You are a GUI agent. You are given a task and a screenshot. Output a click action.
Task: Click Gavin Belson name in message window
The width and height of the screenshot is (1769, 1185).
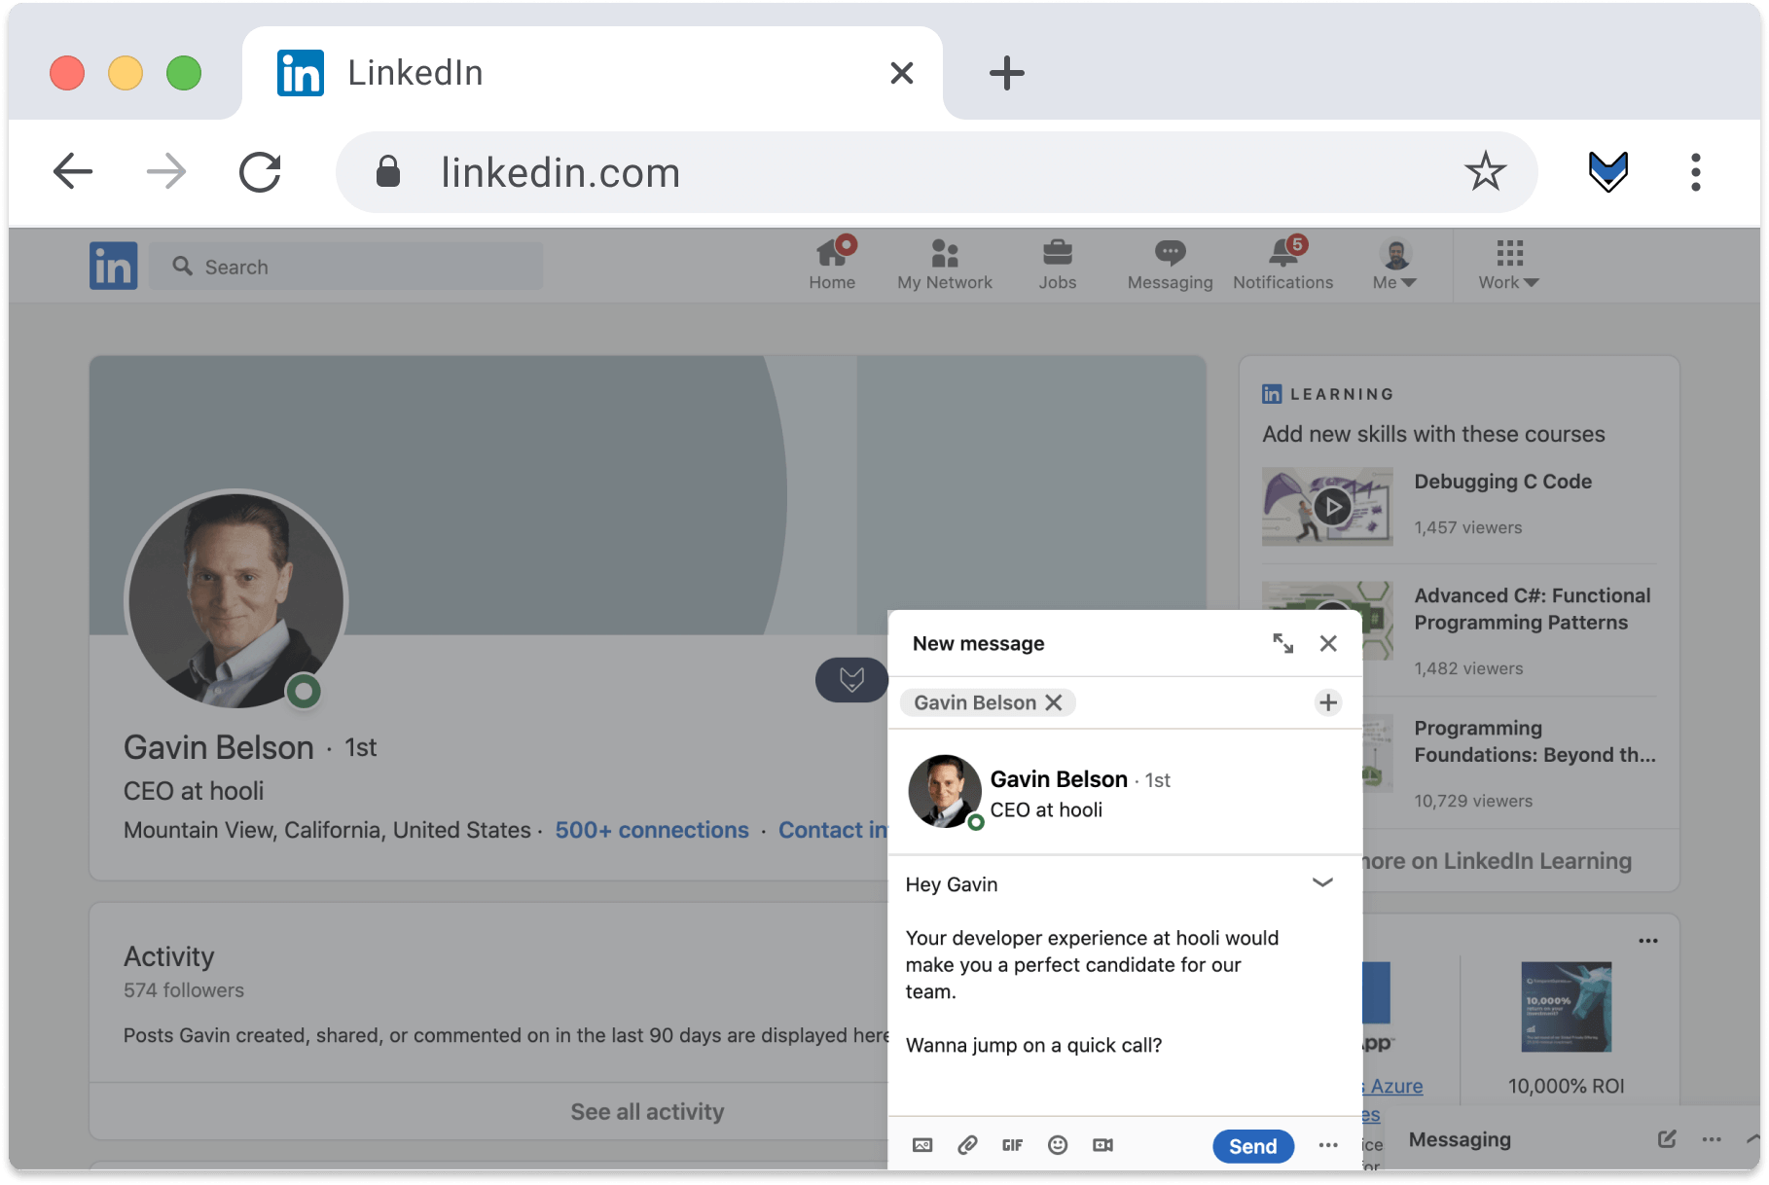(x=1059, y=779)
